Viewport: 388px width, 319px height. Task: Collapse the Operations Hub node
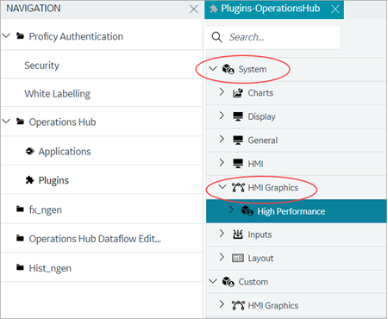pos(6,122)
